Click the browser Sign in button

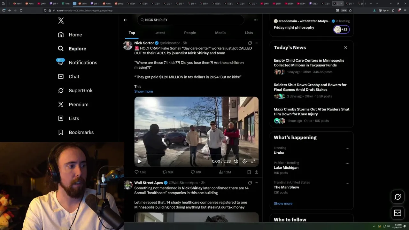point(383,10)
